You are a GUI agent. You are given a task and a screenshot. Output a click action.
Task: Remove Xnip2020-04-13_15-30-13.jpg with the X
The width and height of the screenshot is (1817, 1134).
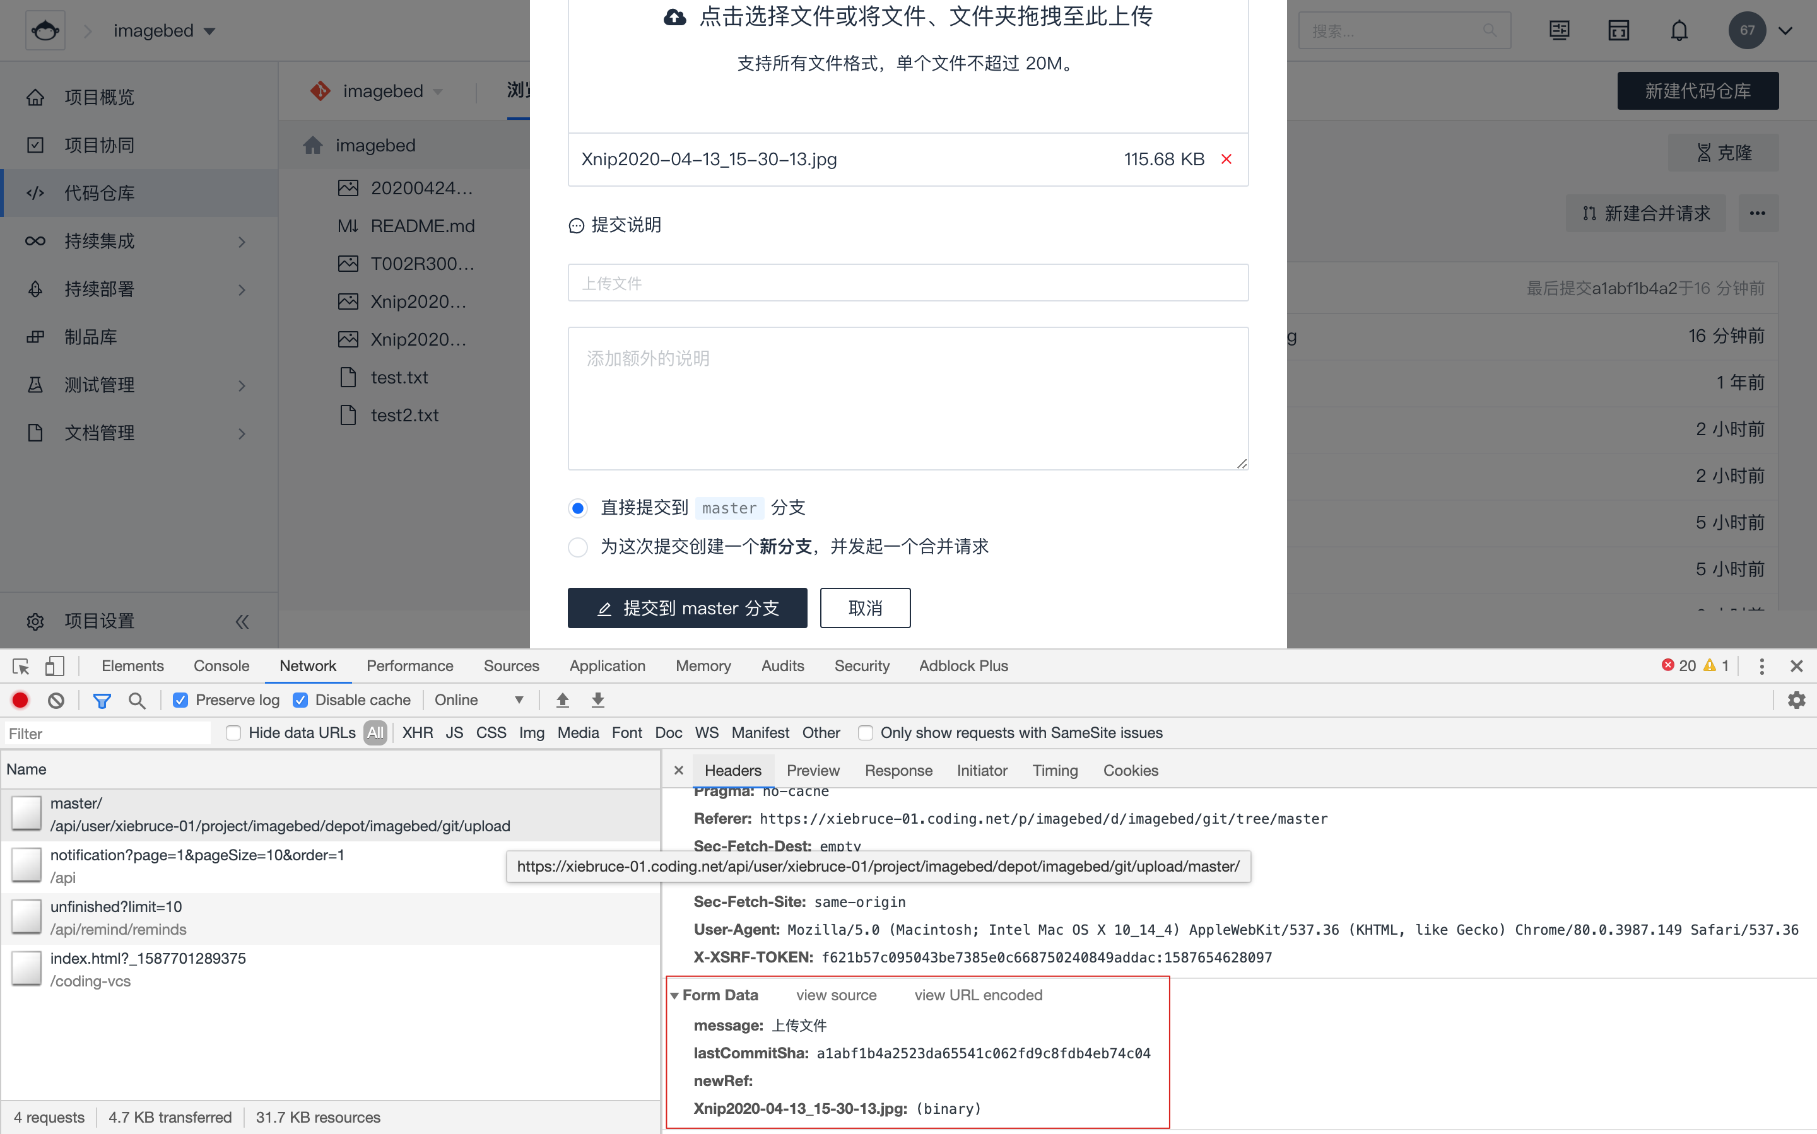(x=1226, y=159)
